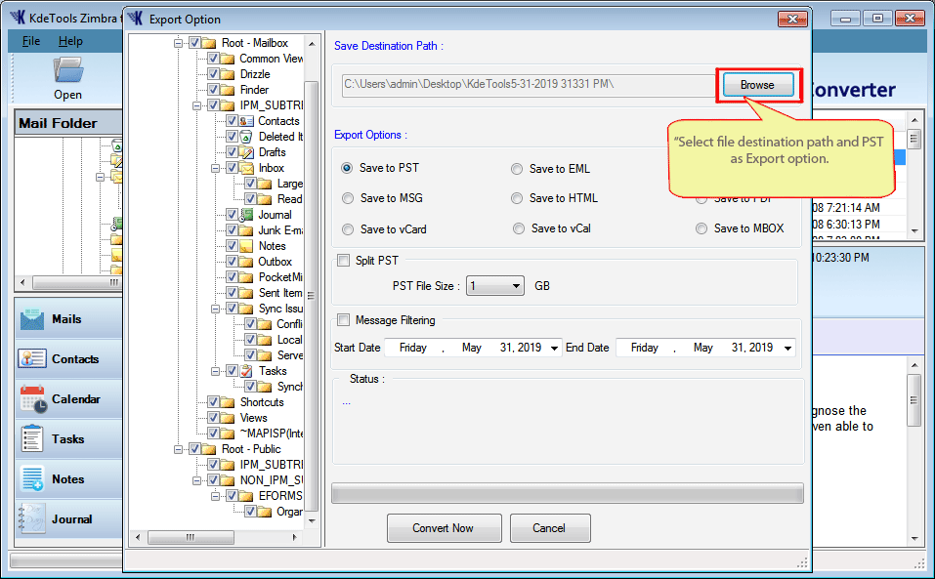The image size is (935, 579).
Task: Collapse the Root - Mailbox tree node
Action: click(178, 43)
